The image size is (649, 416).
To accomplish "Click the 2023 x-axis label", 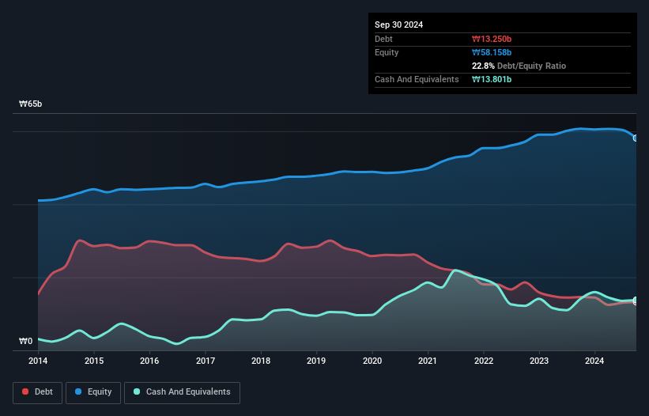I will pos(539,361).
